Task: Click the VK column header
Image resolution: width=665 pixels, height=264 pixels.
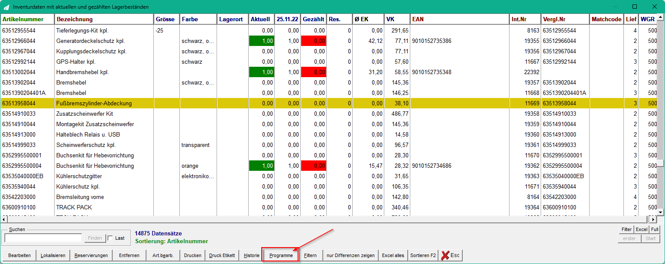Action: point(397,20)
